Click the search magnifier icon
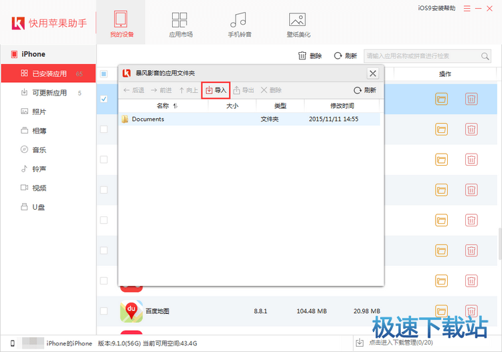 [x=485, y=56]
